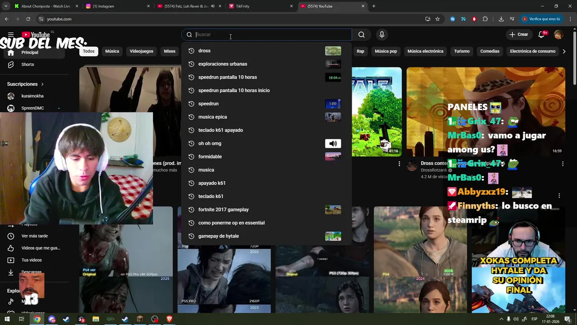Choose 'oh oh omg' suggestion

tap(266, 144)
